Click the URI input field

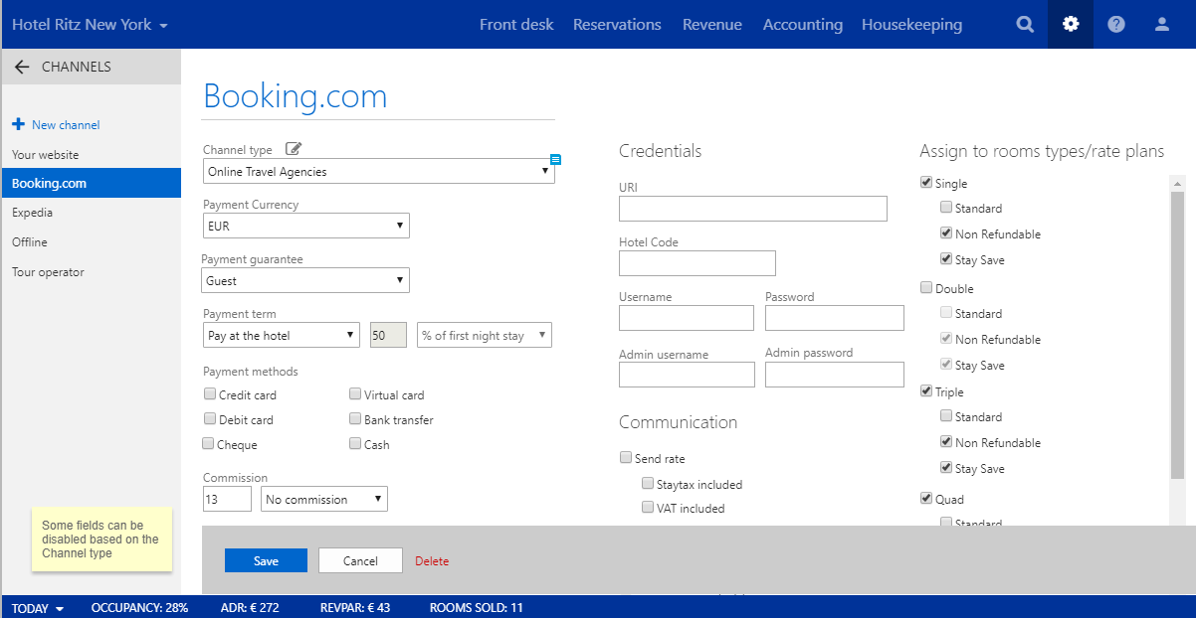click(x=752, y=209)
